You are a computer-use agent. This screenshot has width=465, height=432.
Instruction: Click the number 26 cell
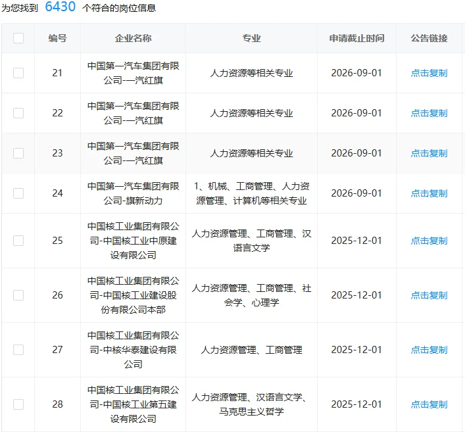57,295
